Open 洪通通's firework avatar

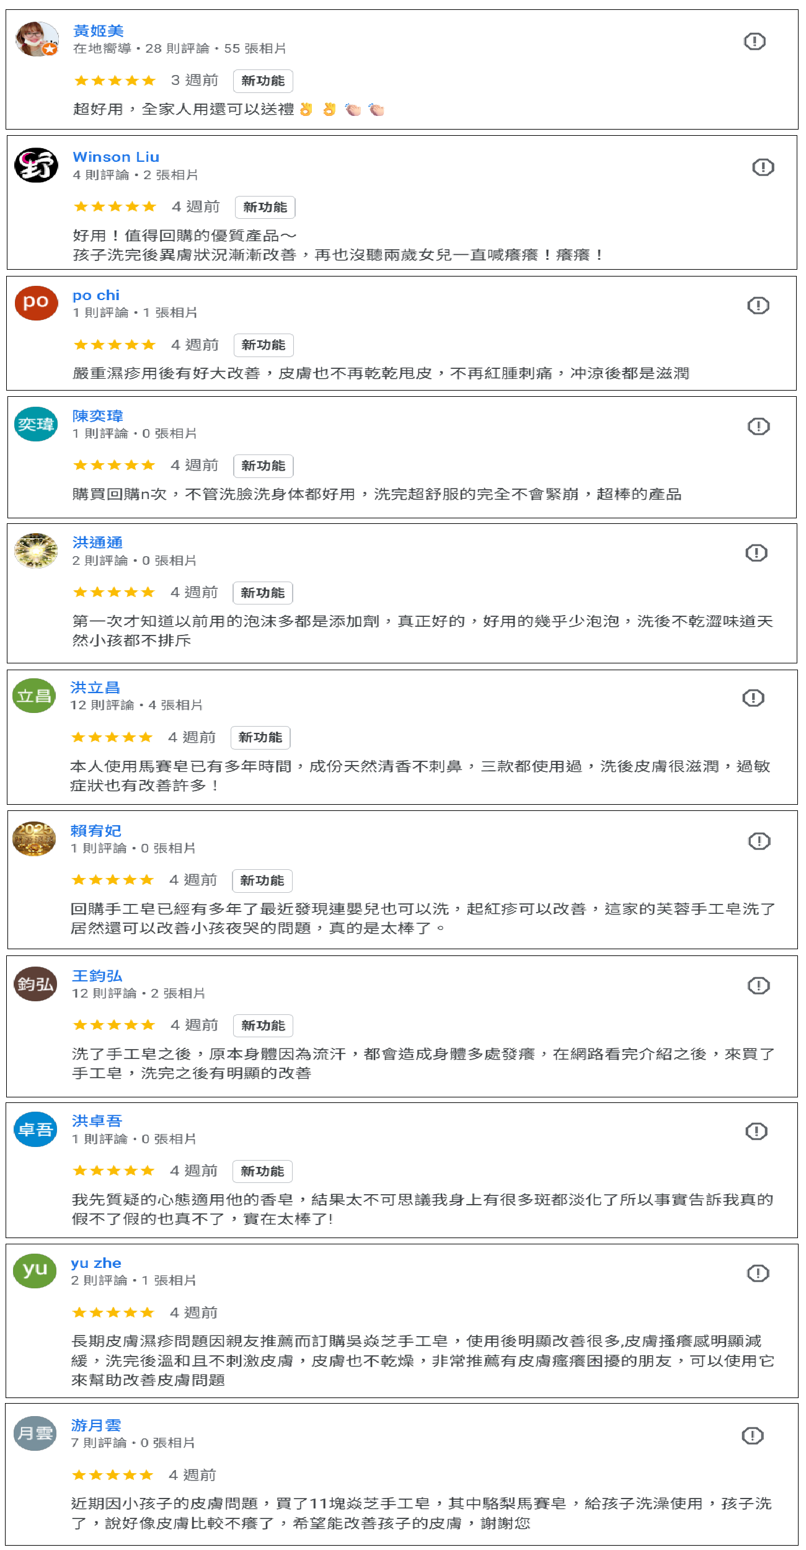pyautogui.click(x=36, y=551)
